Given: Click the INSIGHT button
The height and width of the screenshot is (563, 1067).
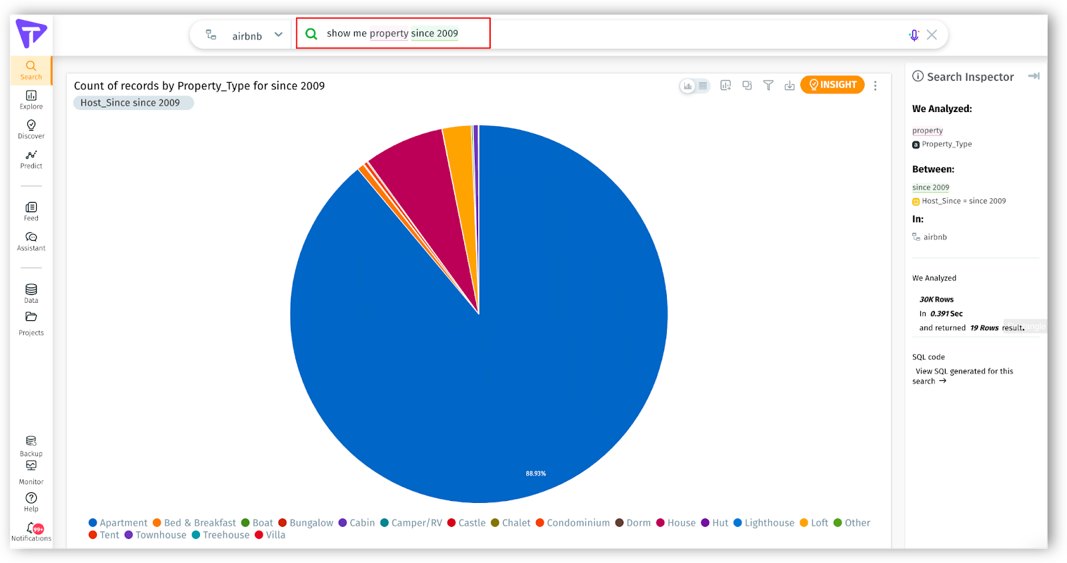Looking at the screenshot, I should (x=832, y=85).
